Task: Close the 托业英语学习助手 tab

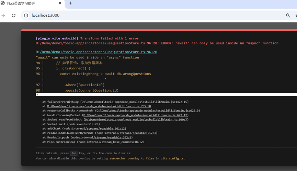Action: tap(60, 3)
